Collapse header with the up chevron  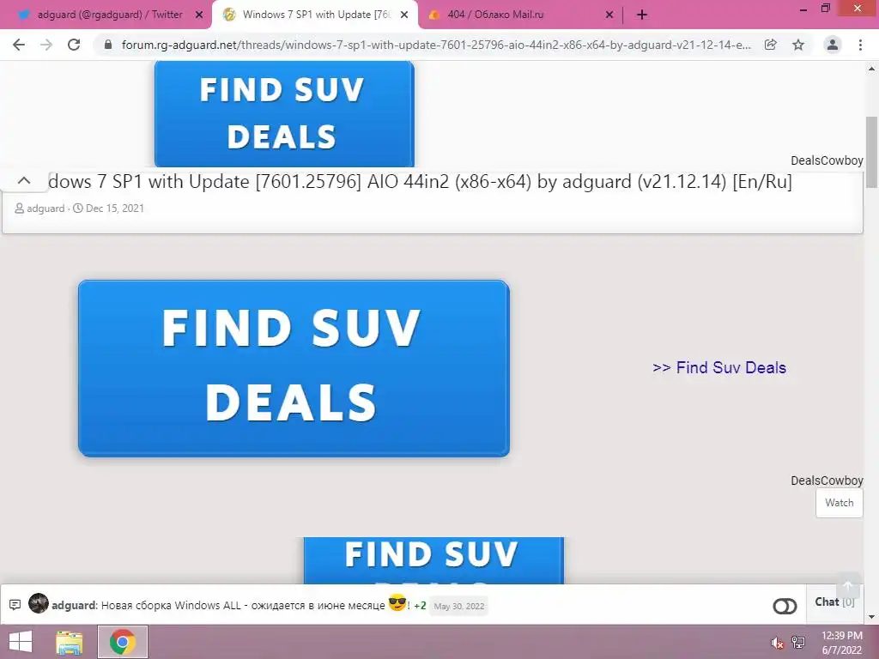(x=24, y=180)
